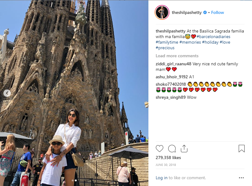
Task: Open the three-dot more options menu
Action: 241,178
